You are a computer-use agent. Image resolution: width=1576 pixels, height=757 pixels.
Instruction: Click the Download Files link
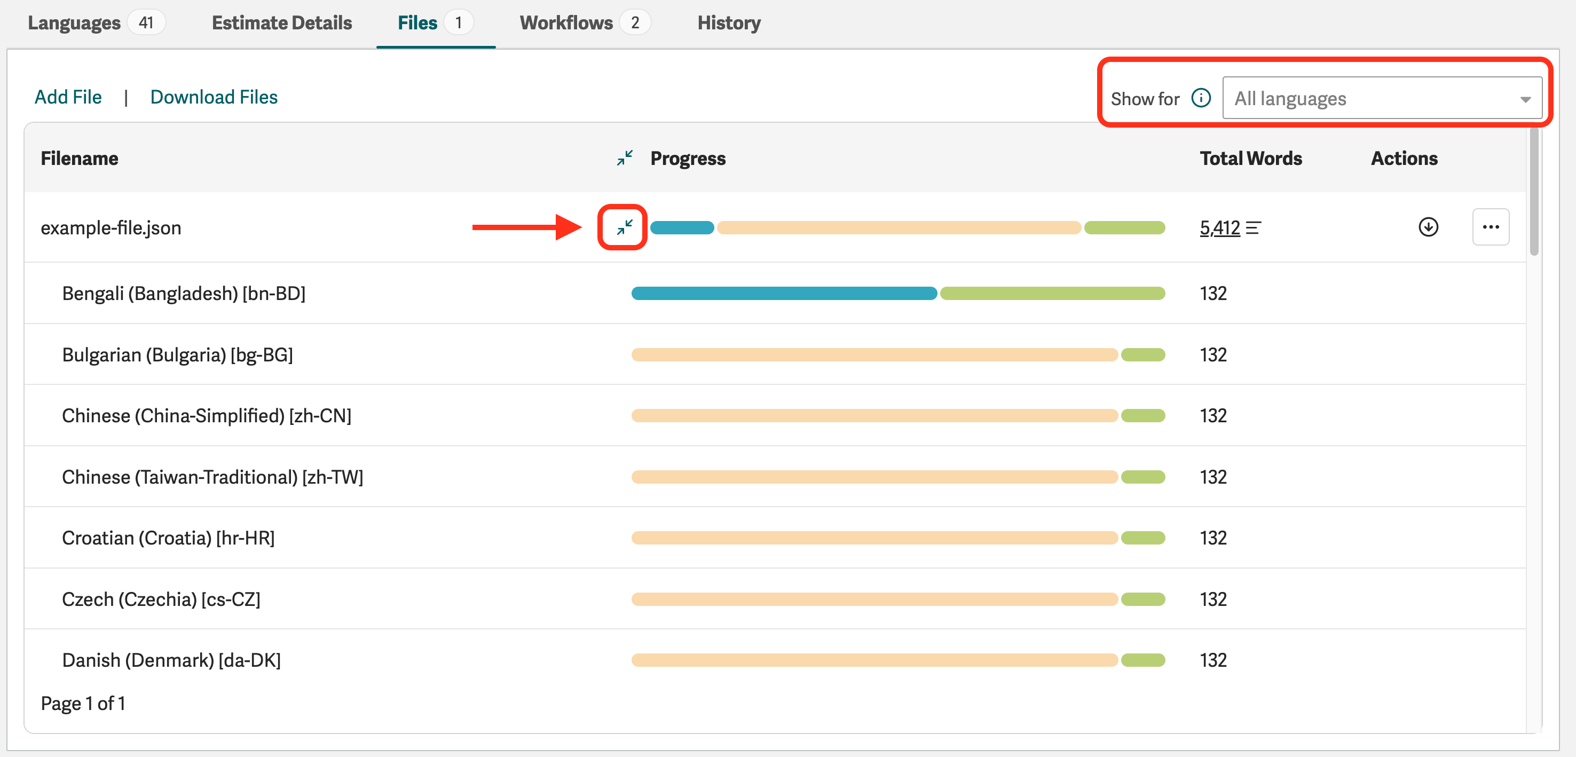coord(214,97)
